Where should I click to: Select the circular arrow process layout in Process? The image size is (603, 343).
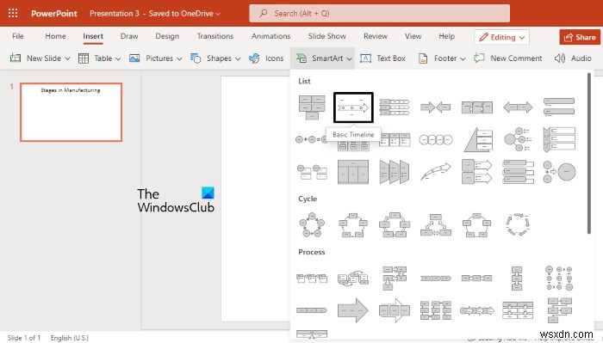[x=353, y=279]
